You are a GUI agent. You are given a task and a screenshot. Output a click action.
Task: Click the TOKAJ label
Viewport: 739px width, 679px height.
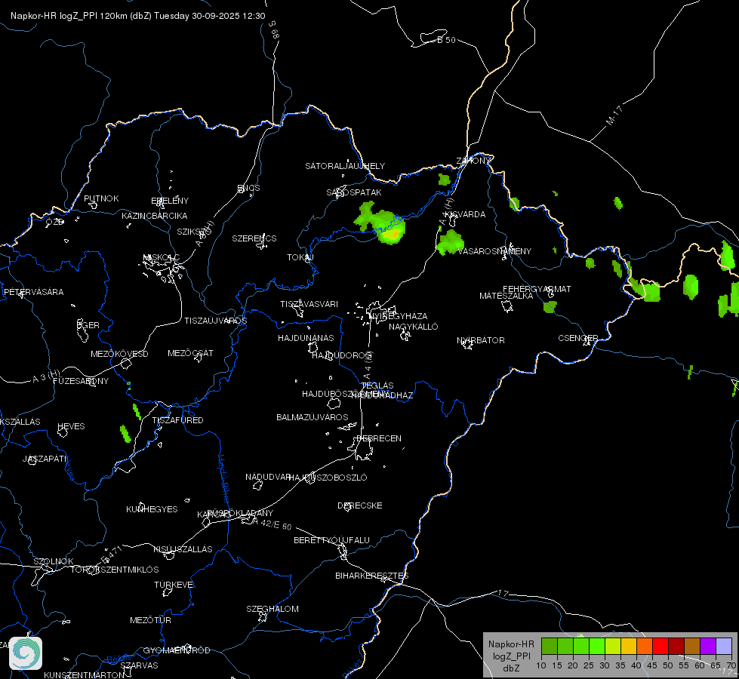point(300,257)
